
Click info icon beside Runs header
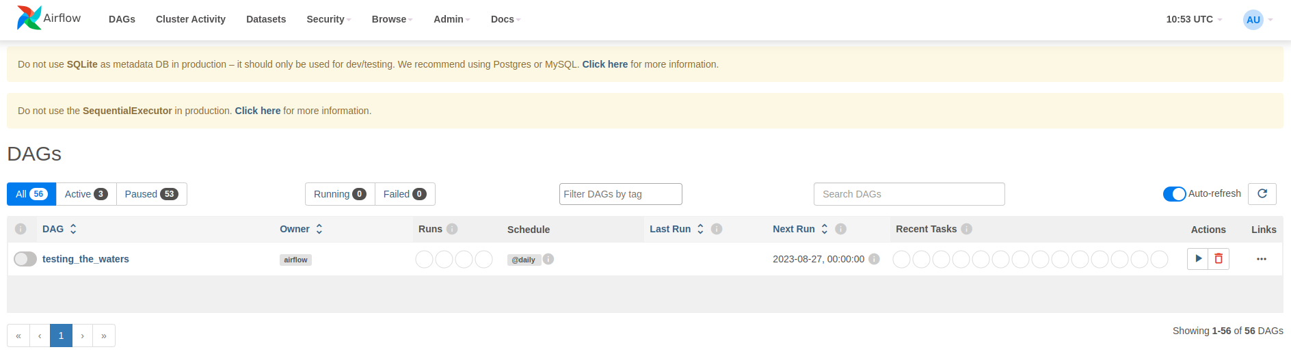[452, 229]
